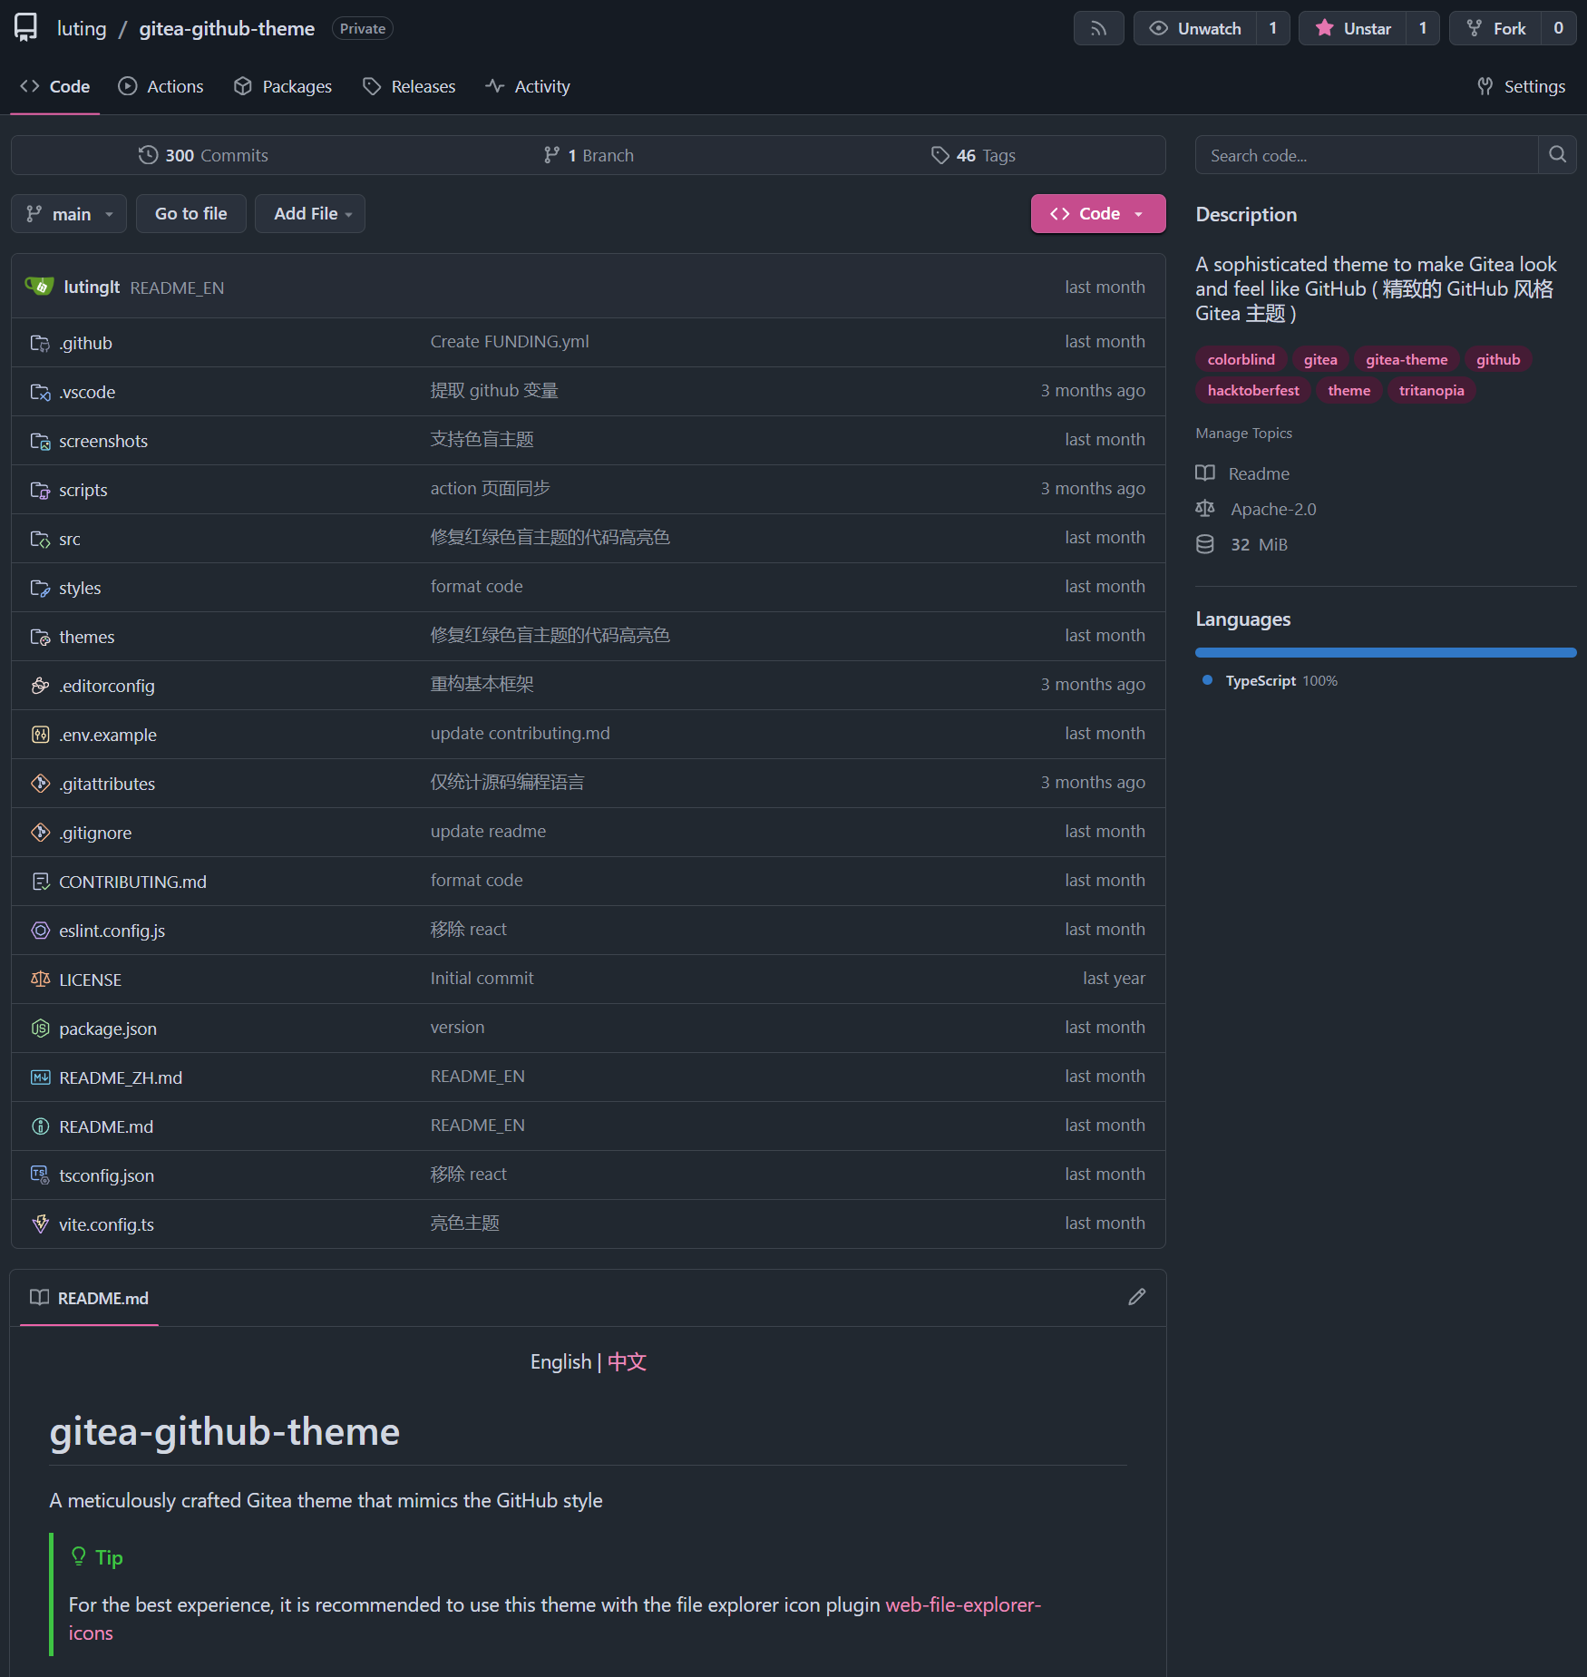The image size is (1587, 1677).
Task: Expand the pink Code clone dropdown
Action: [x=1097, y=214]
